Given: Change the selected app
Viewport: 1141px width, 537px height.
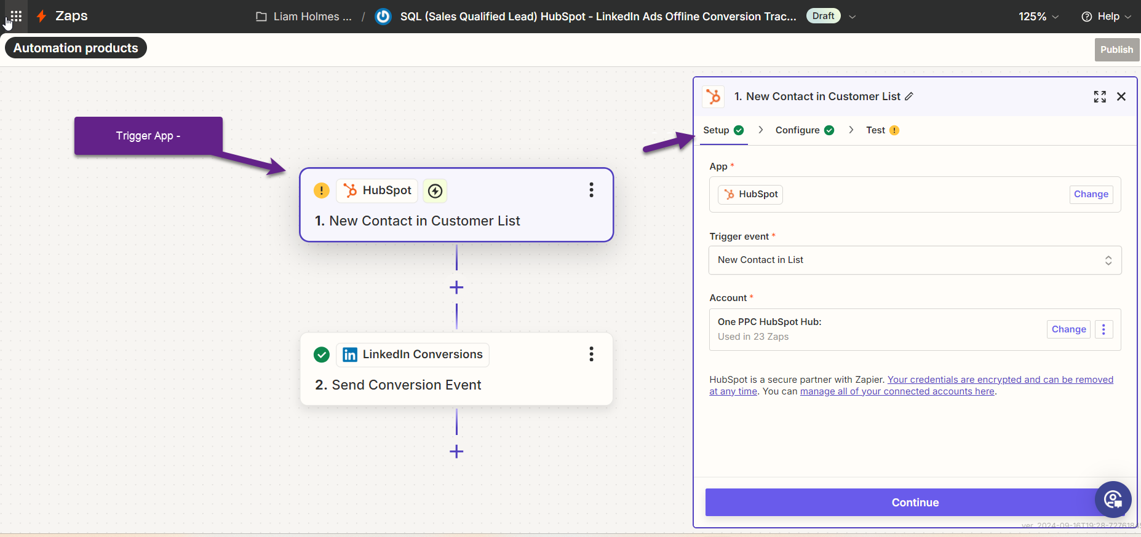Looking at the screenshot, I should click(x=1091, y=194).
